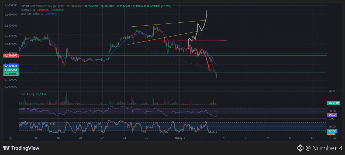Click the orange 6.23 Stoch legend value
This screenshot has height=155, width=345.
(x=53, y=124)
